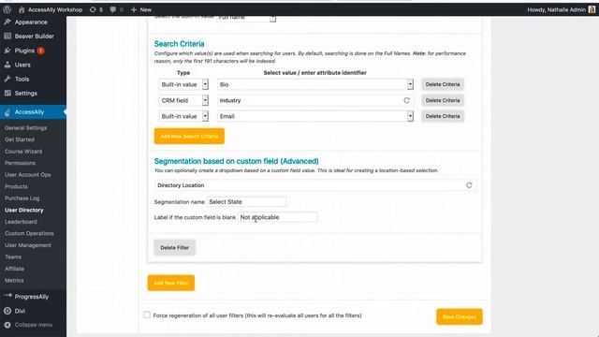Click the Plugins plug icon
This screenshot has width=599, height=337.
[x=7, y=51]
